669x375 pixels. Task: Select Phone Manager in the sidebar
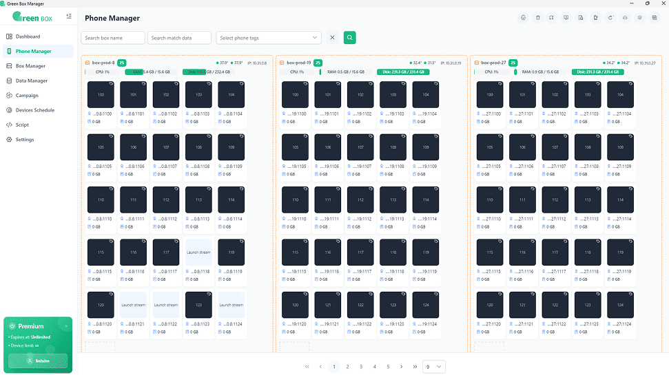(x=38, y=51)
